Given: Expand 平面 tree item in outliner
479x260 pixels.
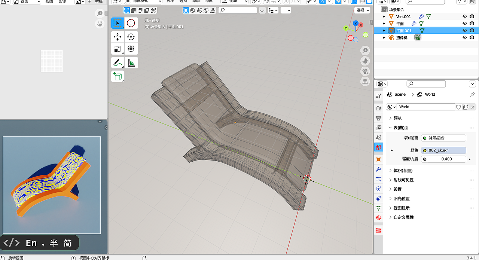Looking at the screenshot, I should (384, 24).
